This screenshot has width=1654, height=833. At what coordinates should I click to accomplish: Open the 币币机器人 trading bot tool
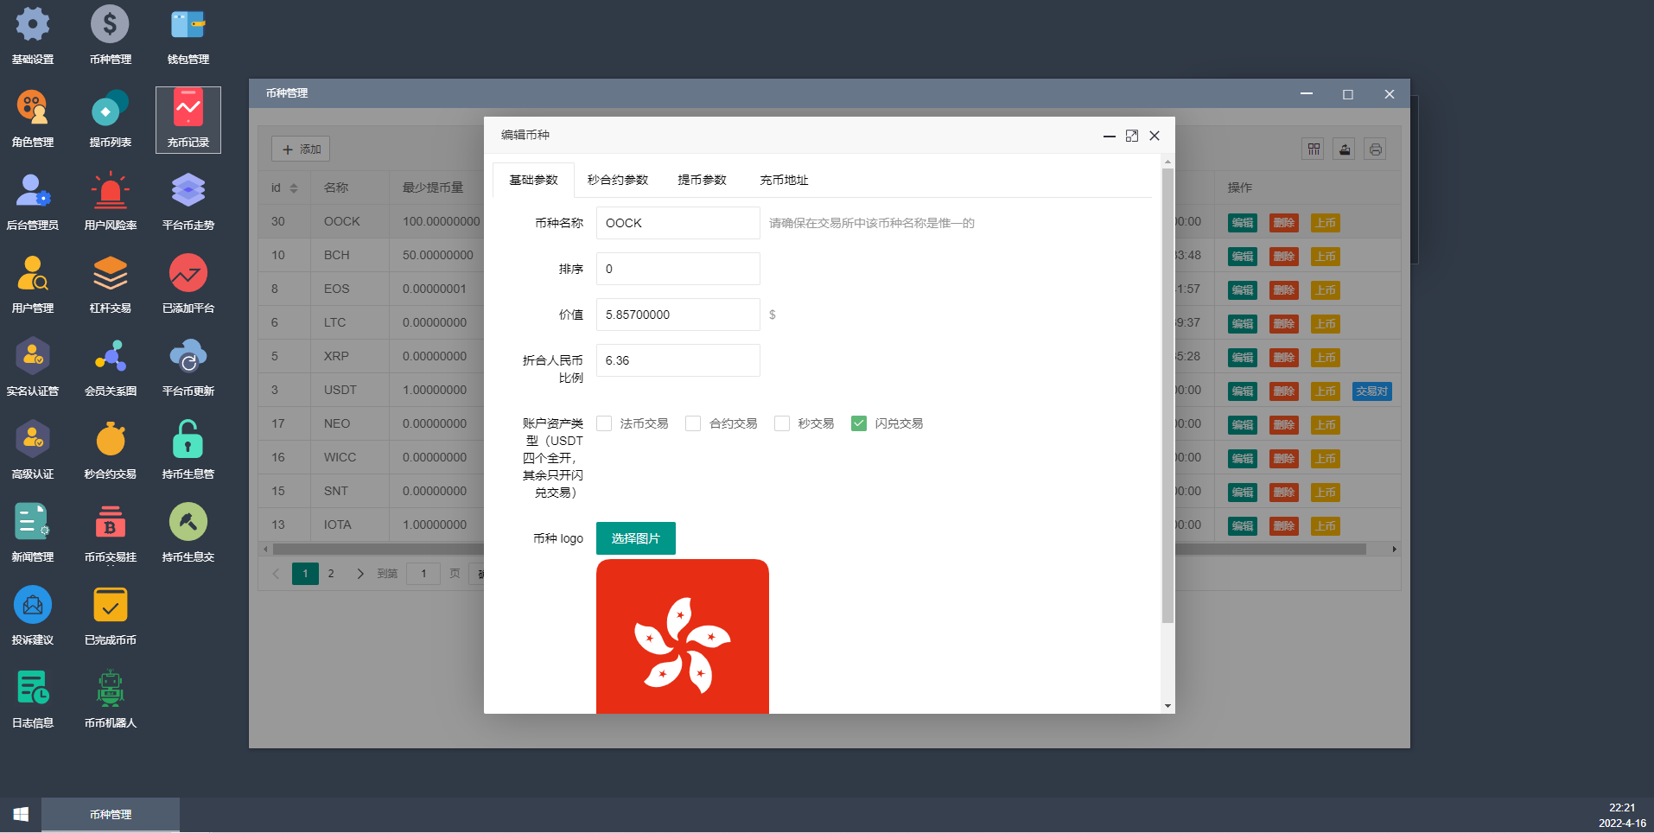pos(110,698)
